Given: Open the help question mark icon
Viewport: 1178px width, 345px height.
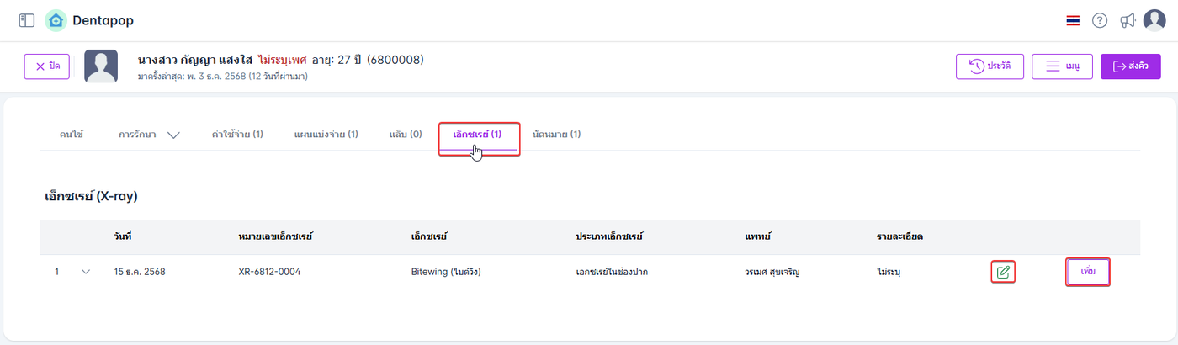Looking at the screenshot, I should (x=1100, y=20).
